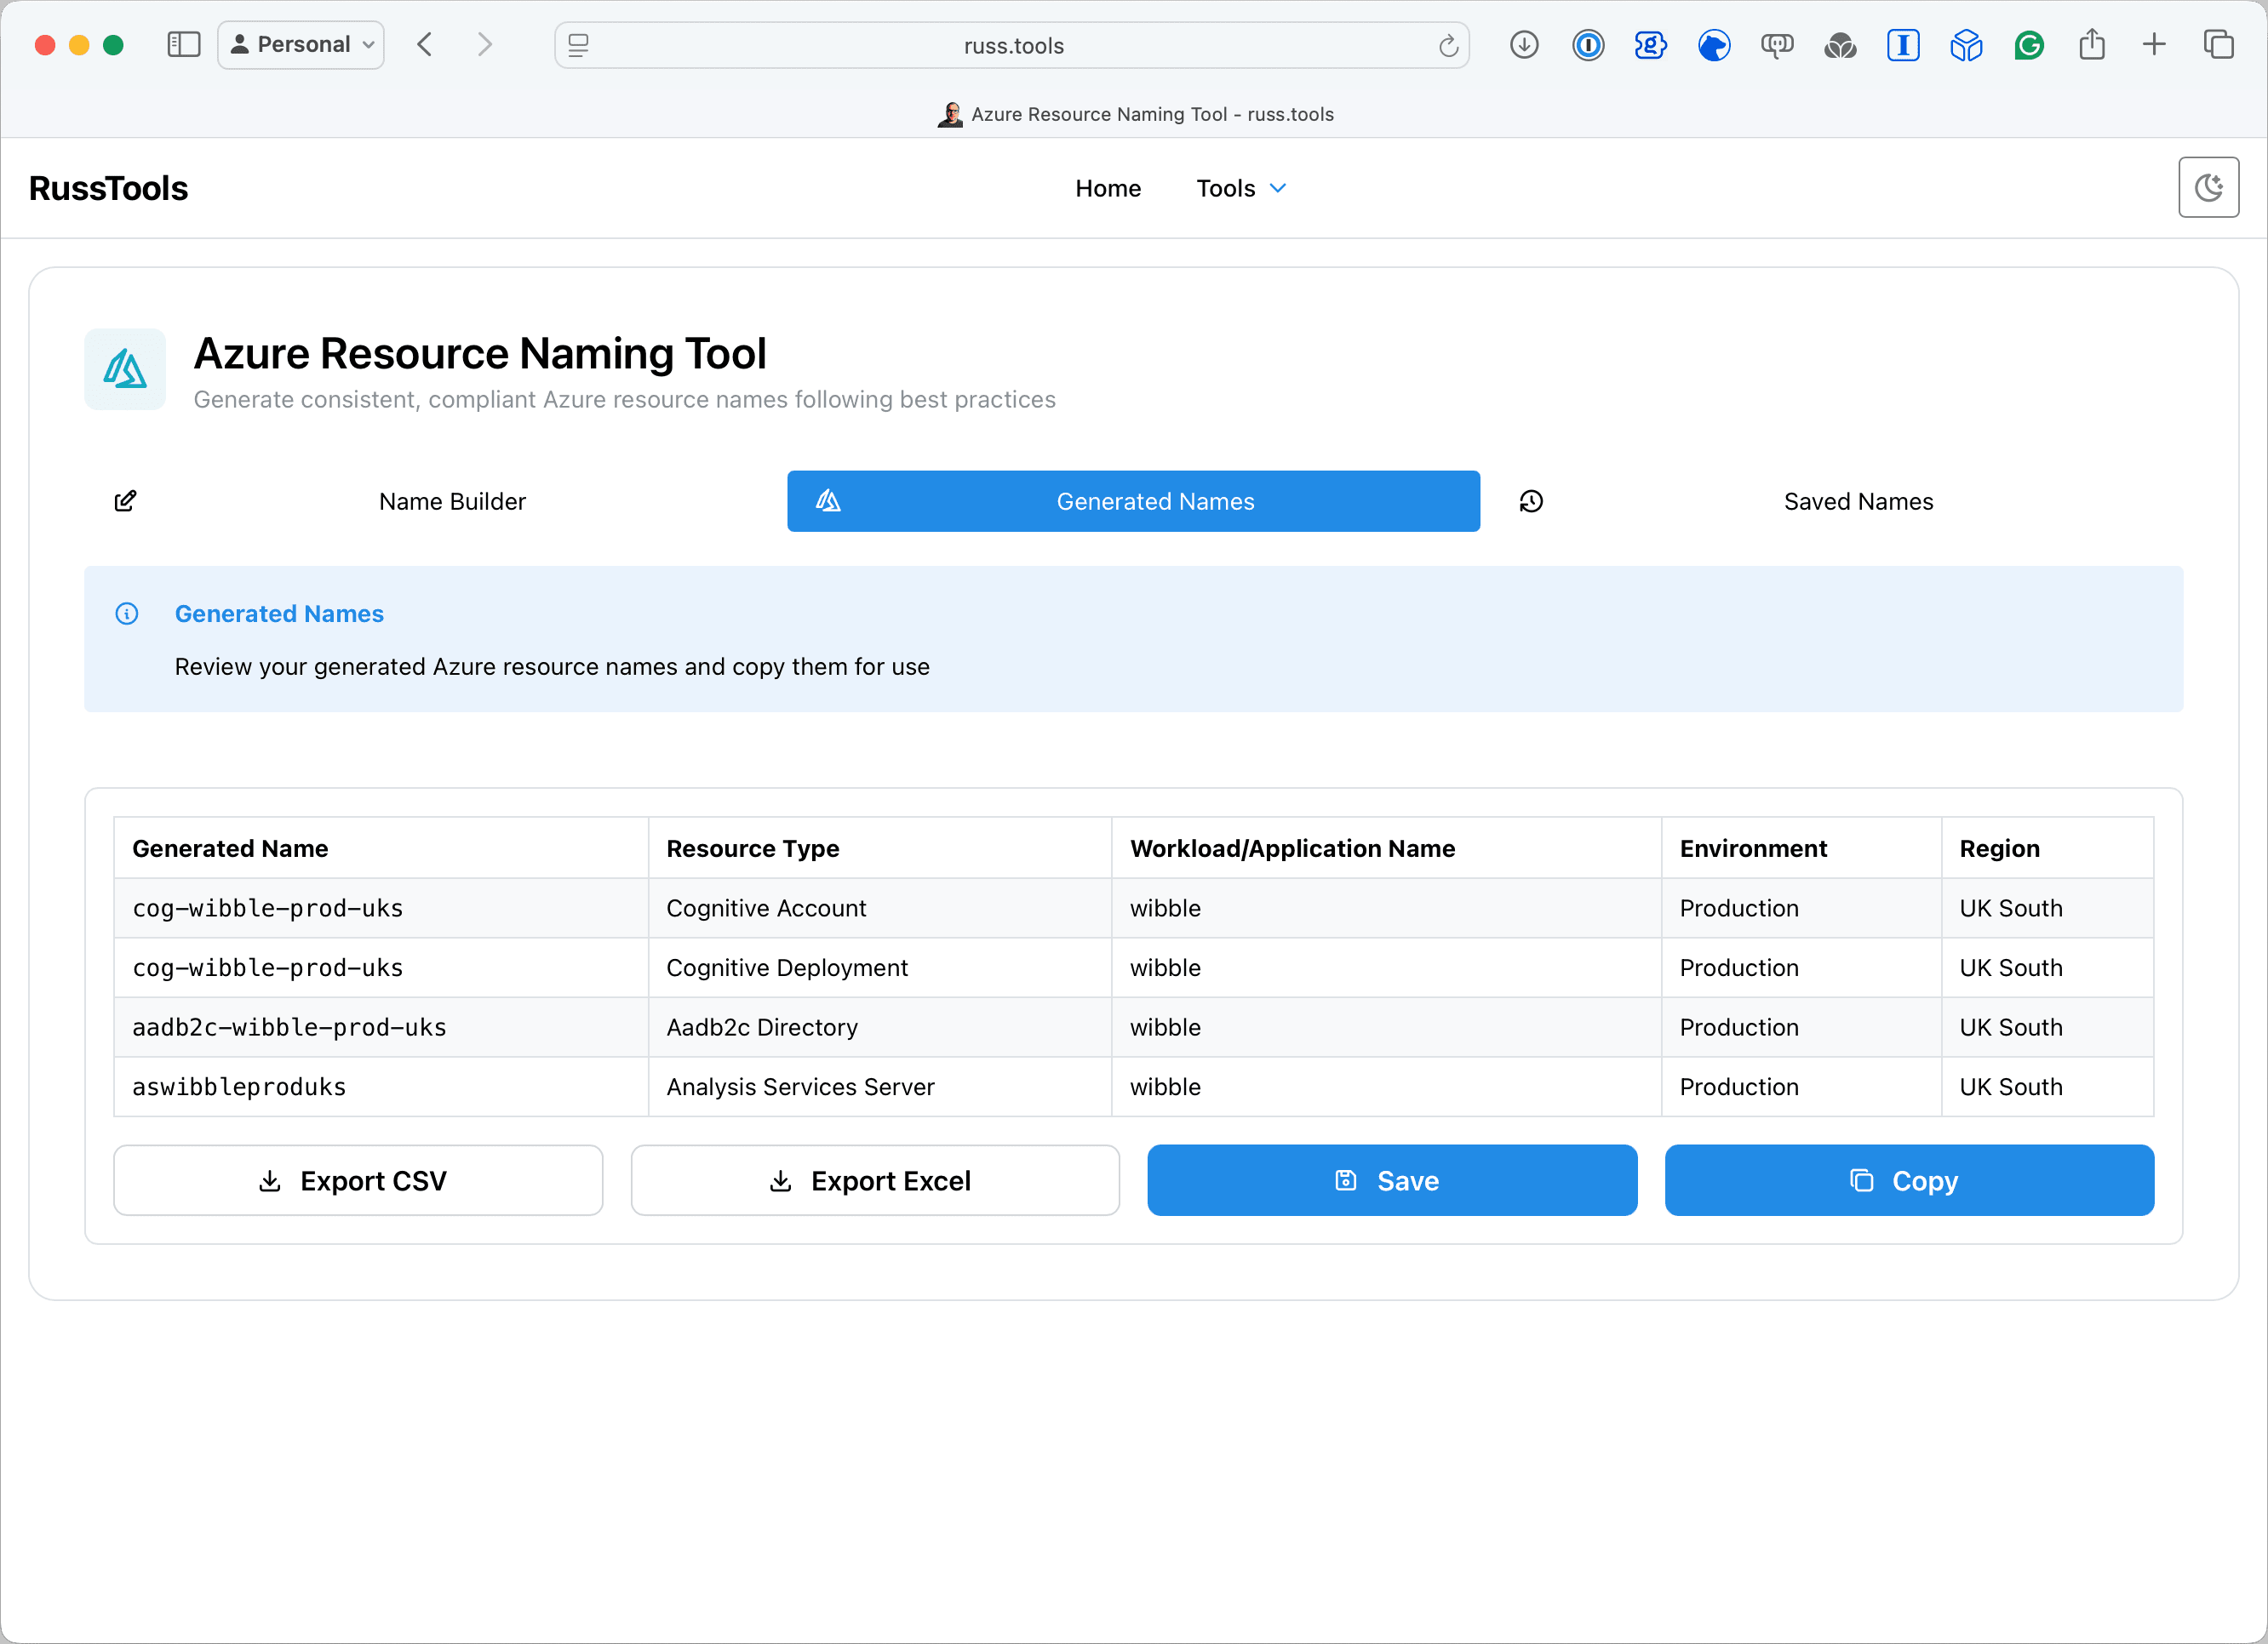Screen dimensions: 2268x1644
Task: Open the Tools dropdown menu
Action: click(x=1240, y=188)
